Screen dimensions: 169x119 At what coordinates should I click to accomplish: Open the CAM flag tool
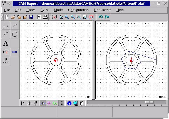6,61
